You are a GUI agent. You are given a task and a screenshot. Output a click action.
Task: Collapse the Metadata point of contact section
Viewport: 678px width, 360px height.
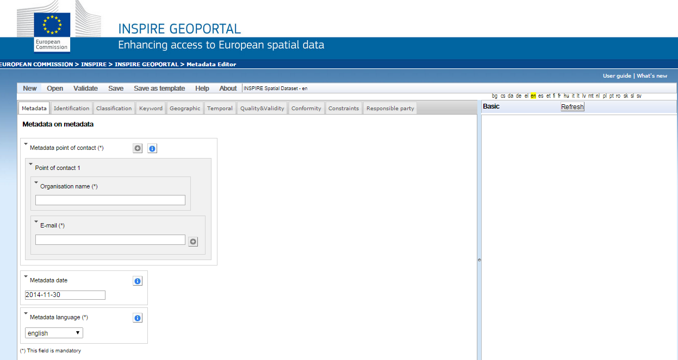click(26, 144)
